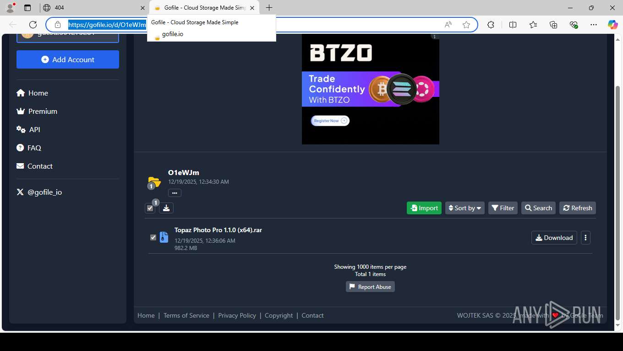Open the file's vertical dots menu

pos(585,238)
